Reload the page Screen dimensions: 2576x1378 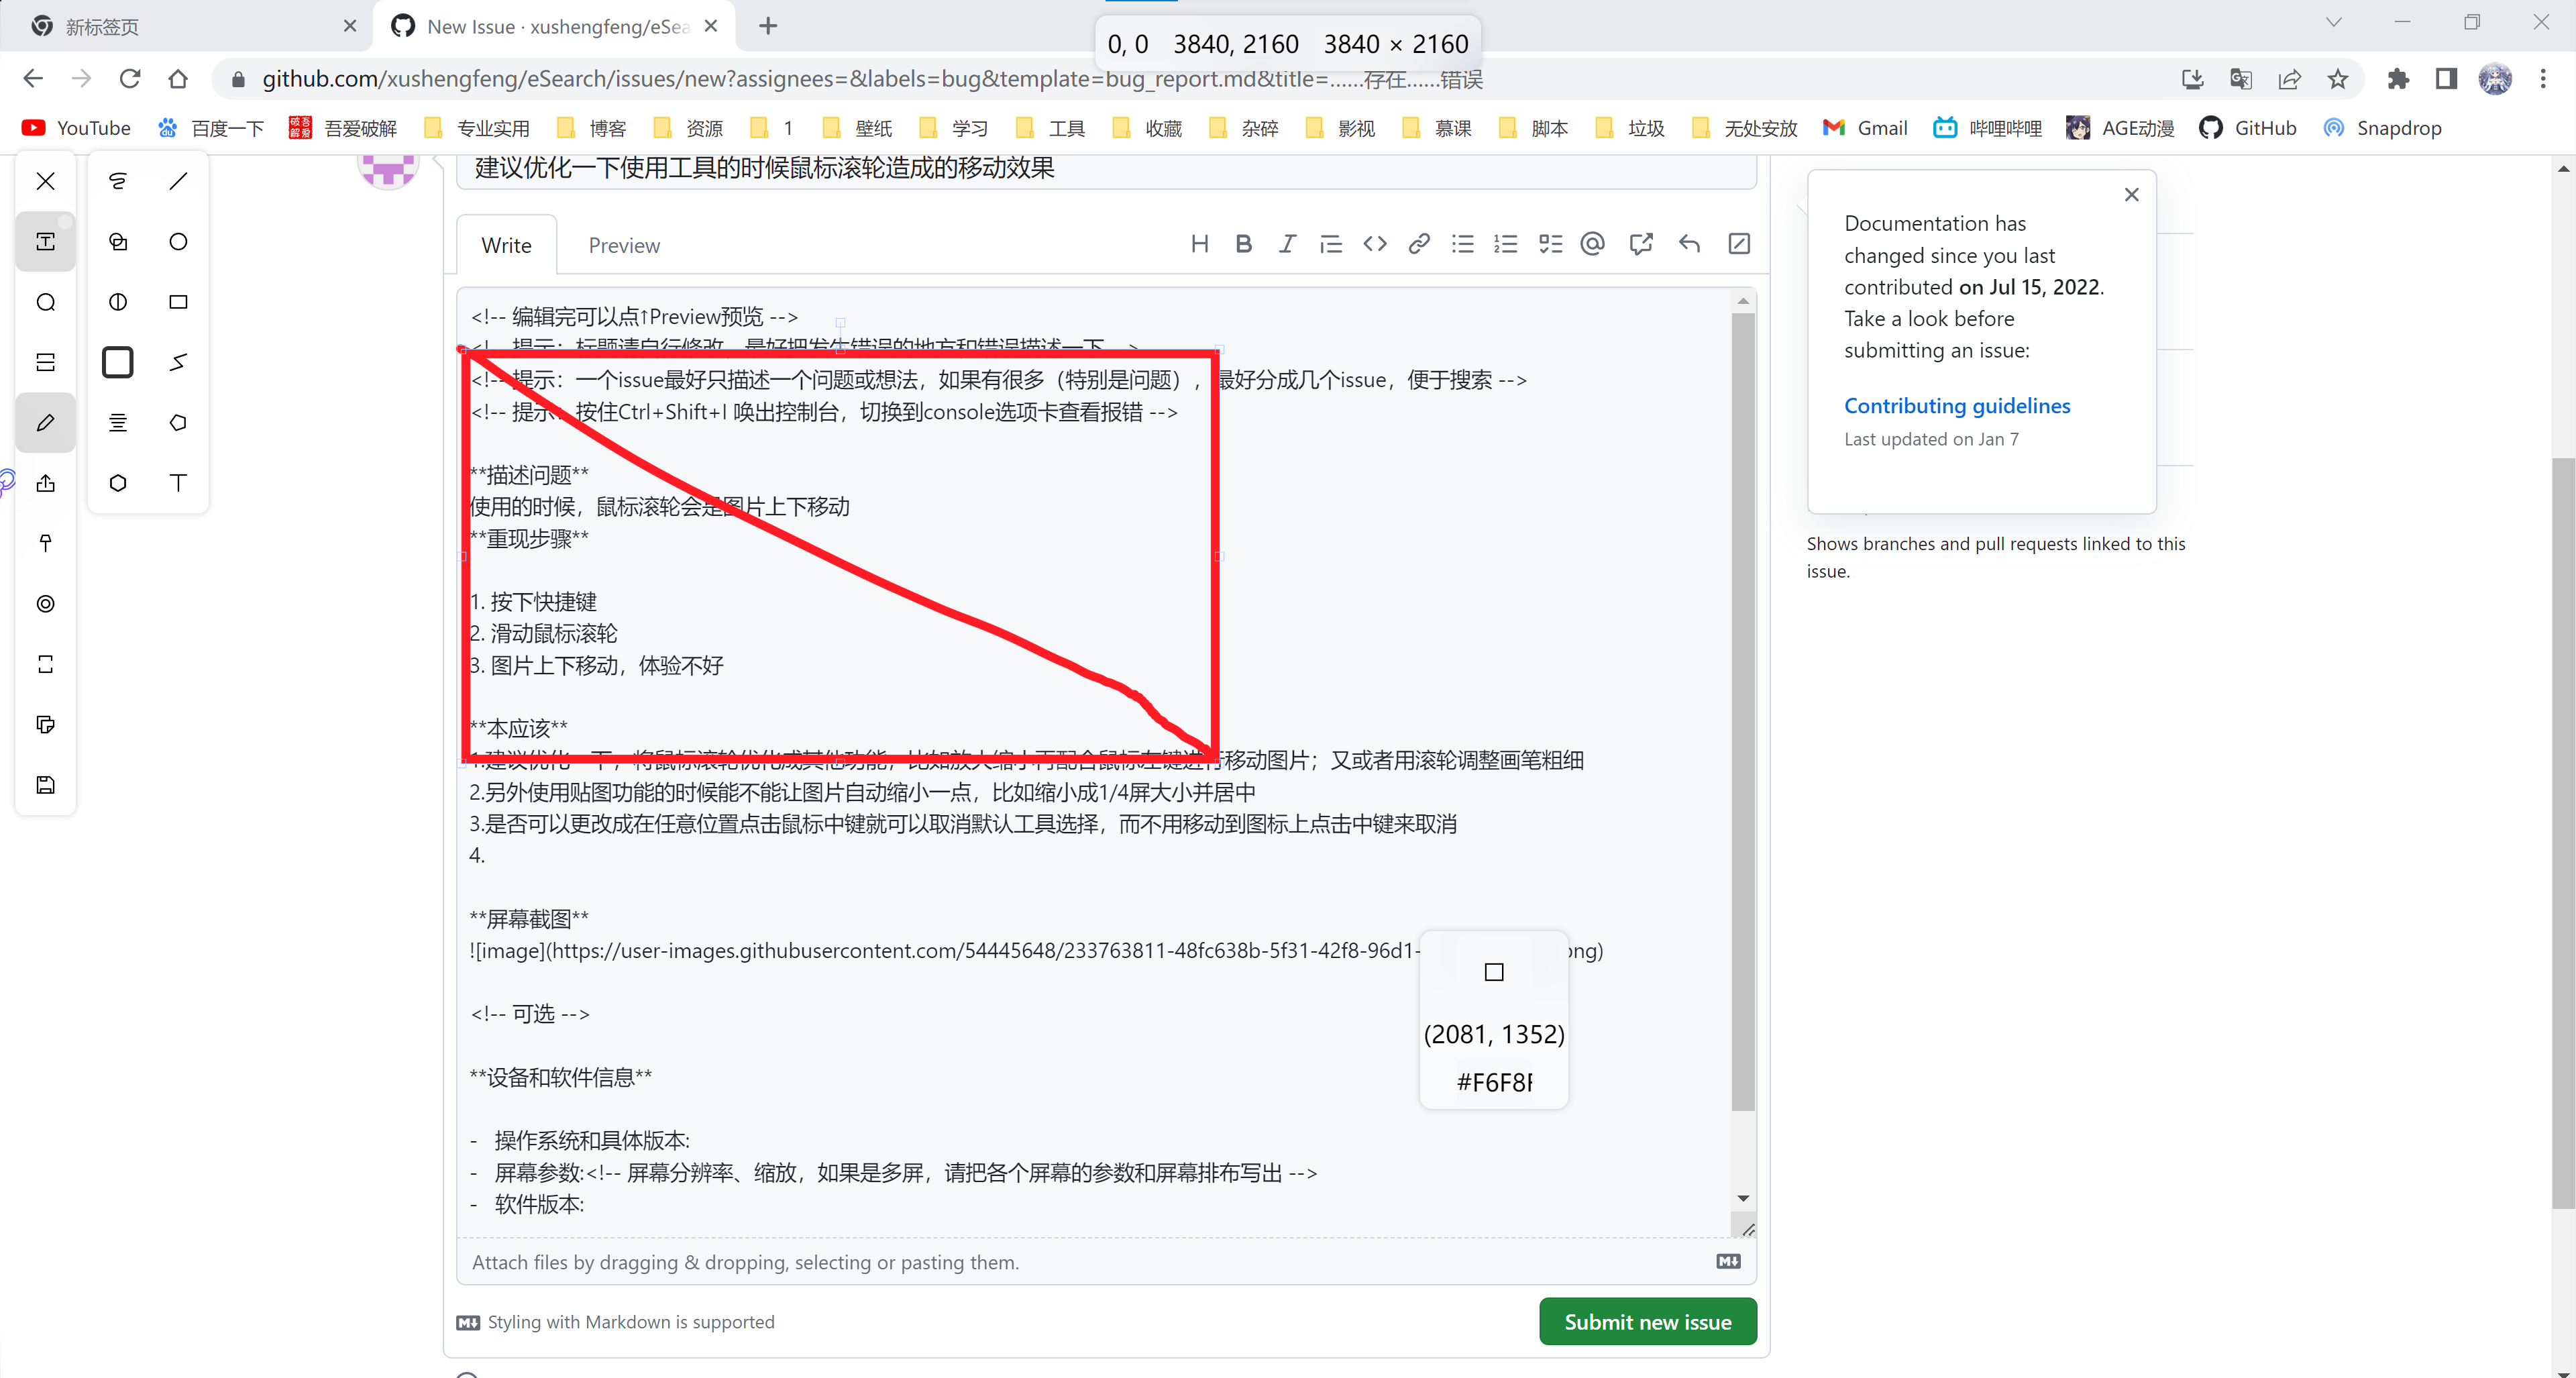pos(130,79)
